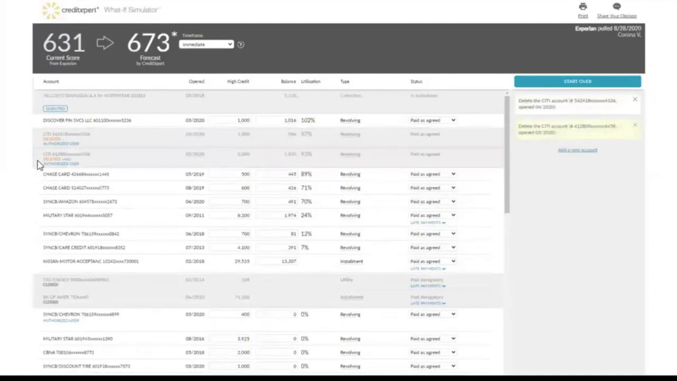Edit high credit field for CHASE CARD 1445
The width and height of the screenshot is (677, 381).
pyautogui.click(x=231, y=174)
